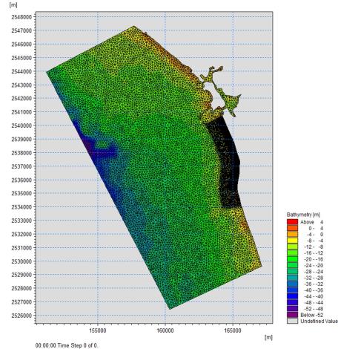Click the 'Above 4' legend label

tap(311, 222)
